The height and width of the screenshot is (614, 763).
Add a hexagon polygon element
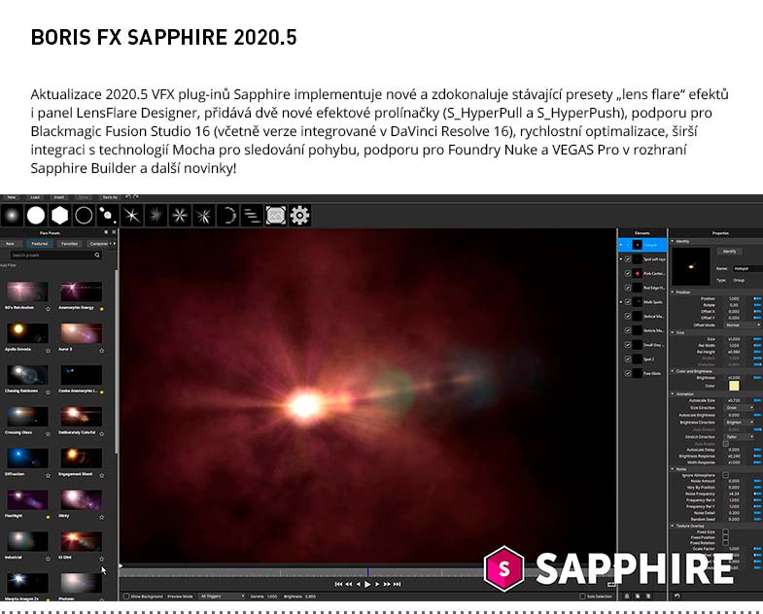tap(60, 216)
